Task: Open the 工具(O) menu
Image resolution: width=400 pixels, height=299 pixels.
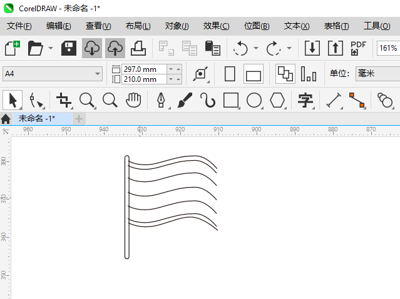Action: click(x=377, y=26)
